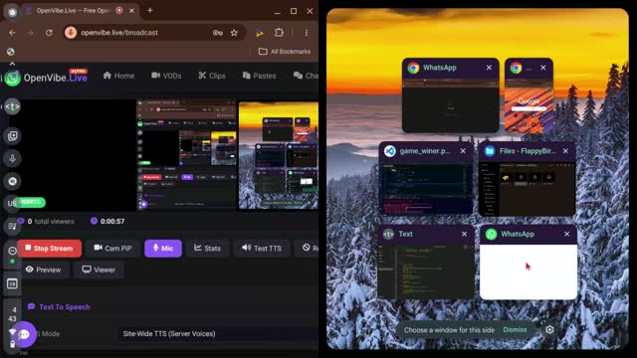Stop the stream with red button

click(49, 248)
